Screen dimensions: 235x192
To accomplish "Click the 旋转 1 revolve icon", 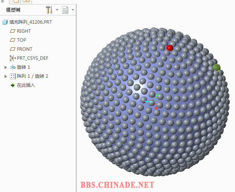I will (12, 67).
